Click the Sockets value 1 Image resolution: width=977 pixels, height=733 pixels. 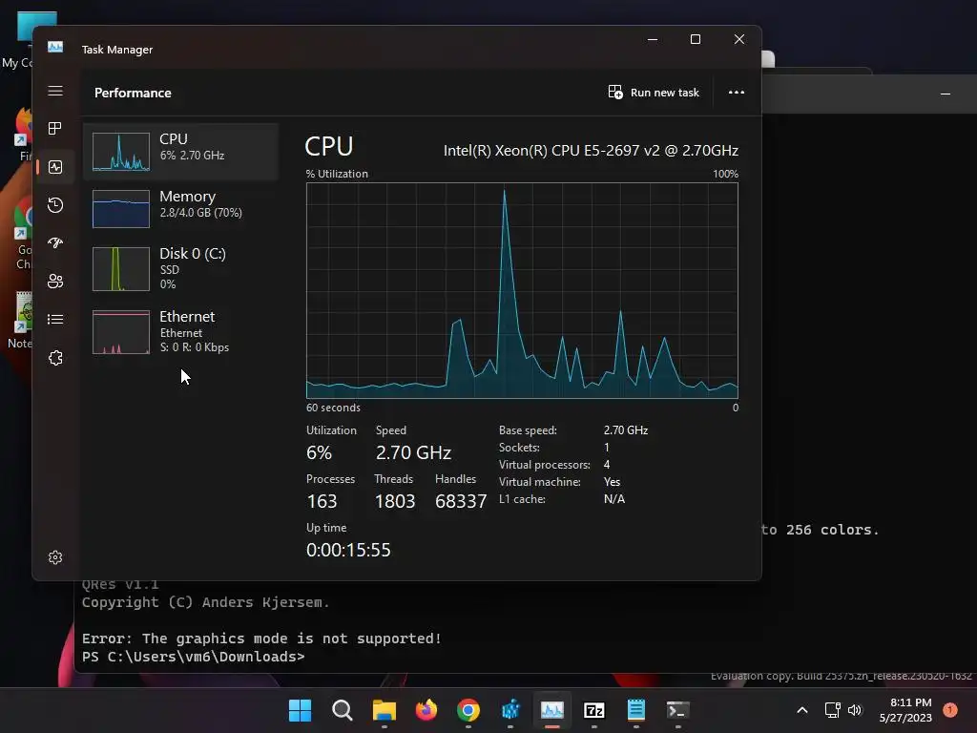click(607, 448)
